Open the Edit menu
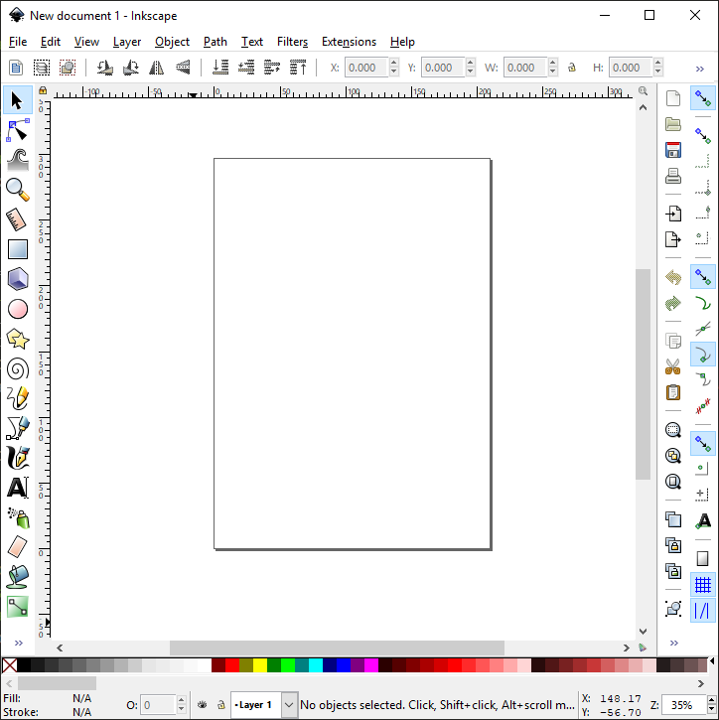The image size is (719, 720). (51, 42)
